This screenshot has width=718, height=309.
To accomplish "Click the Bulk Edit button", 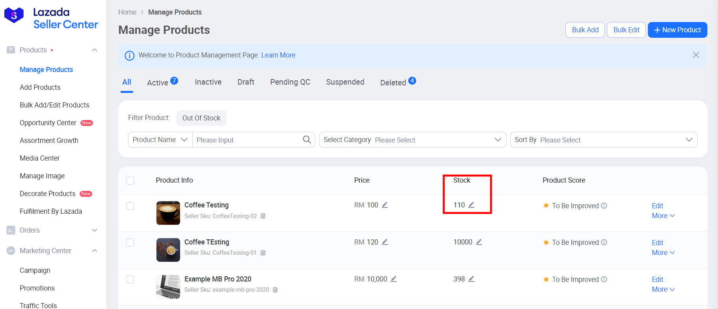I will click(x=627, y=30).
